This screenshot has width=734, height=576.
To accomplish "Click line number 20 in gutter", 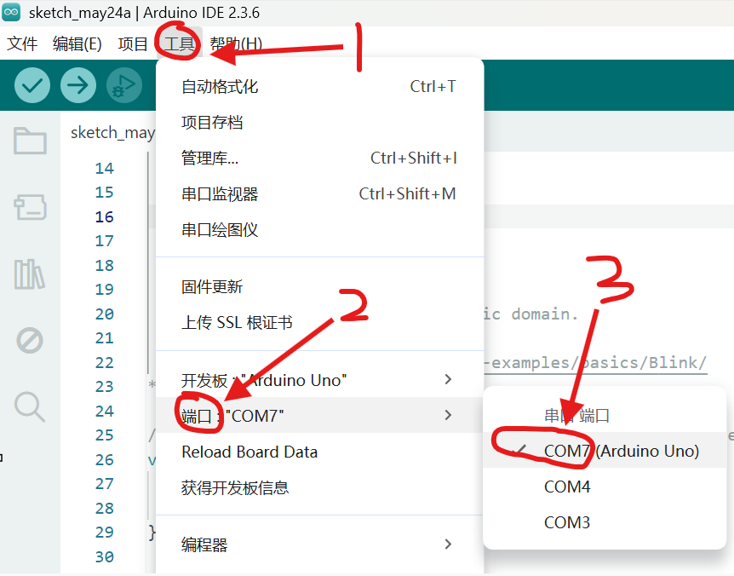I will click(105, 314).
